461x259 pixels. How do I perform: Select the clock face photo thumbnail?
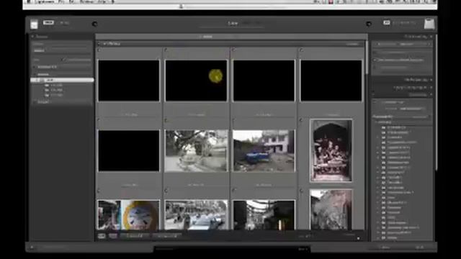[129, 215]
